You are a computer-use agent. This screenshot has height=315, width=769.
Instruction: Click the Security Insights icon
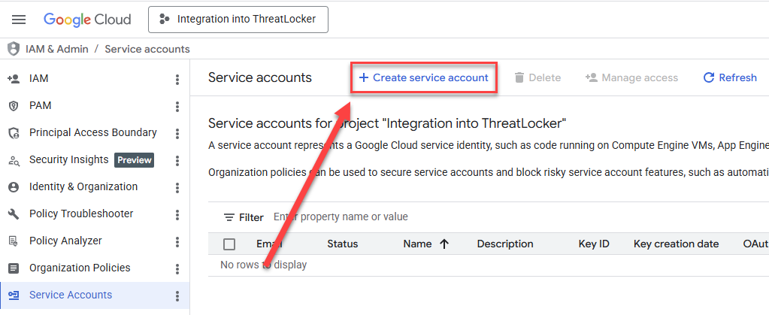[x=14, y=160]
